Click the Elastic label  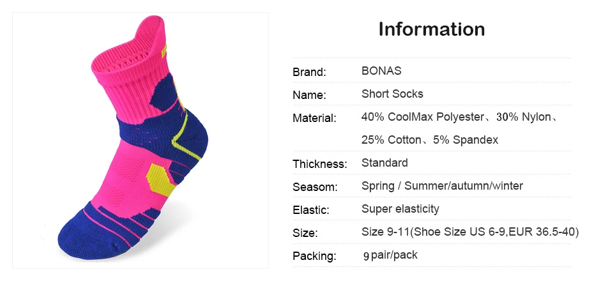tap(310, 210)
